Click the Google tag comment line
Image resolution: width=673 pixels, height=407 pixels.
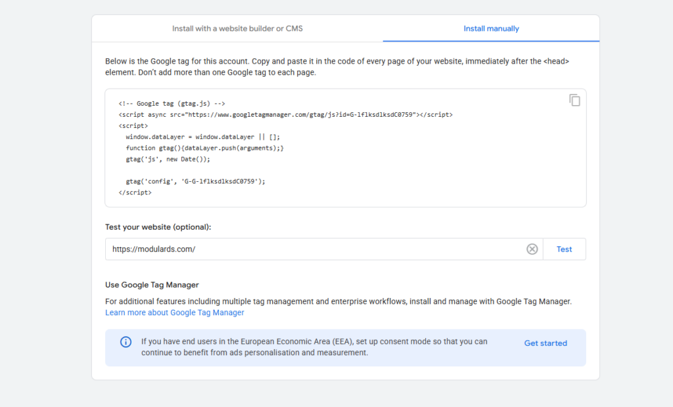tap(172, 104)
